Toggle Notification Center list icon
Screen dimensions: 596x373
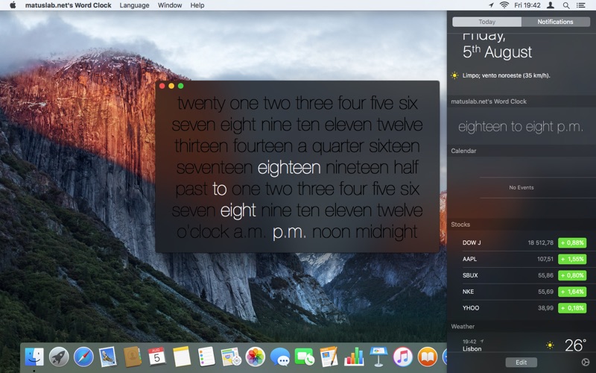click(580, 5)
